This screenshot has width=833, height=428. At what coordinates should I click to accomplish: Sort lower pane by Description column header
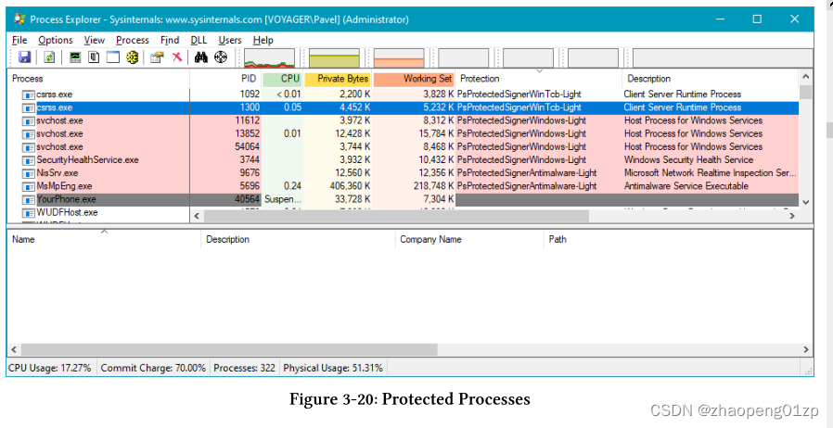(x=298, y=239)
